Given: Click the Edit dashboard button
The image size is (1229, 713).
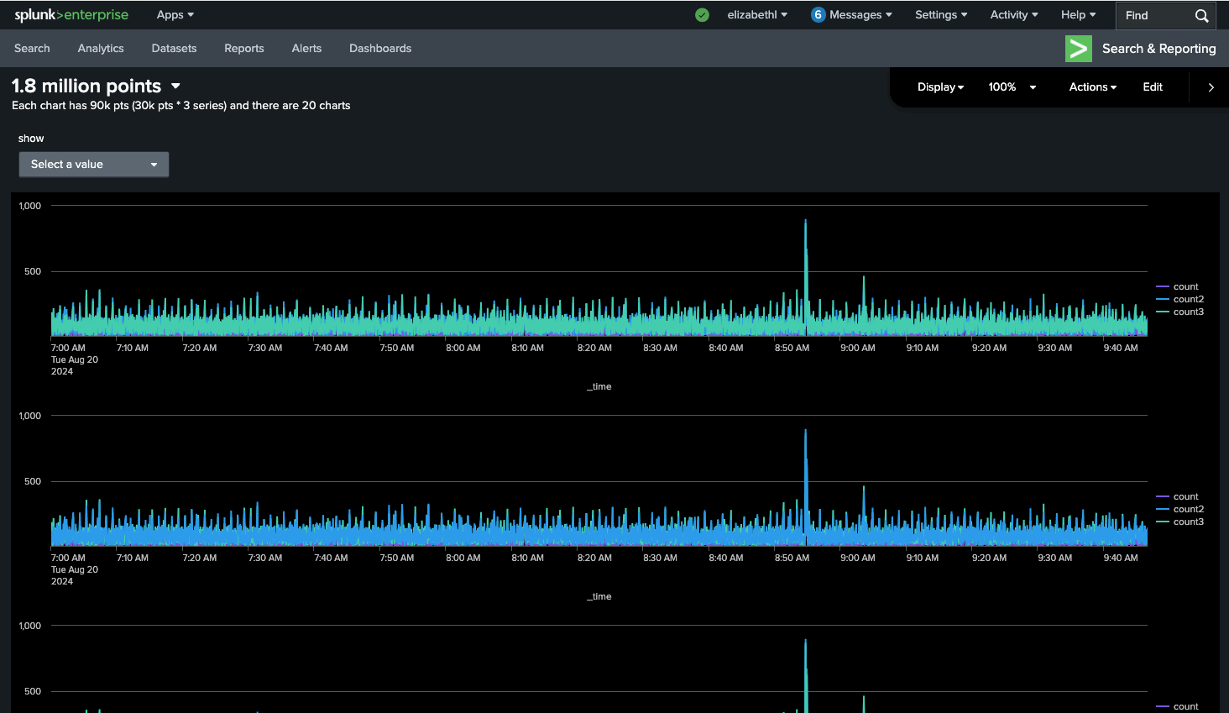Looking at the screenshot, I should coord(1153,87).
